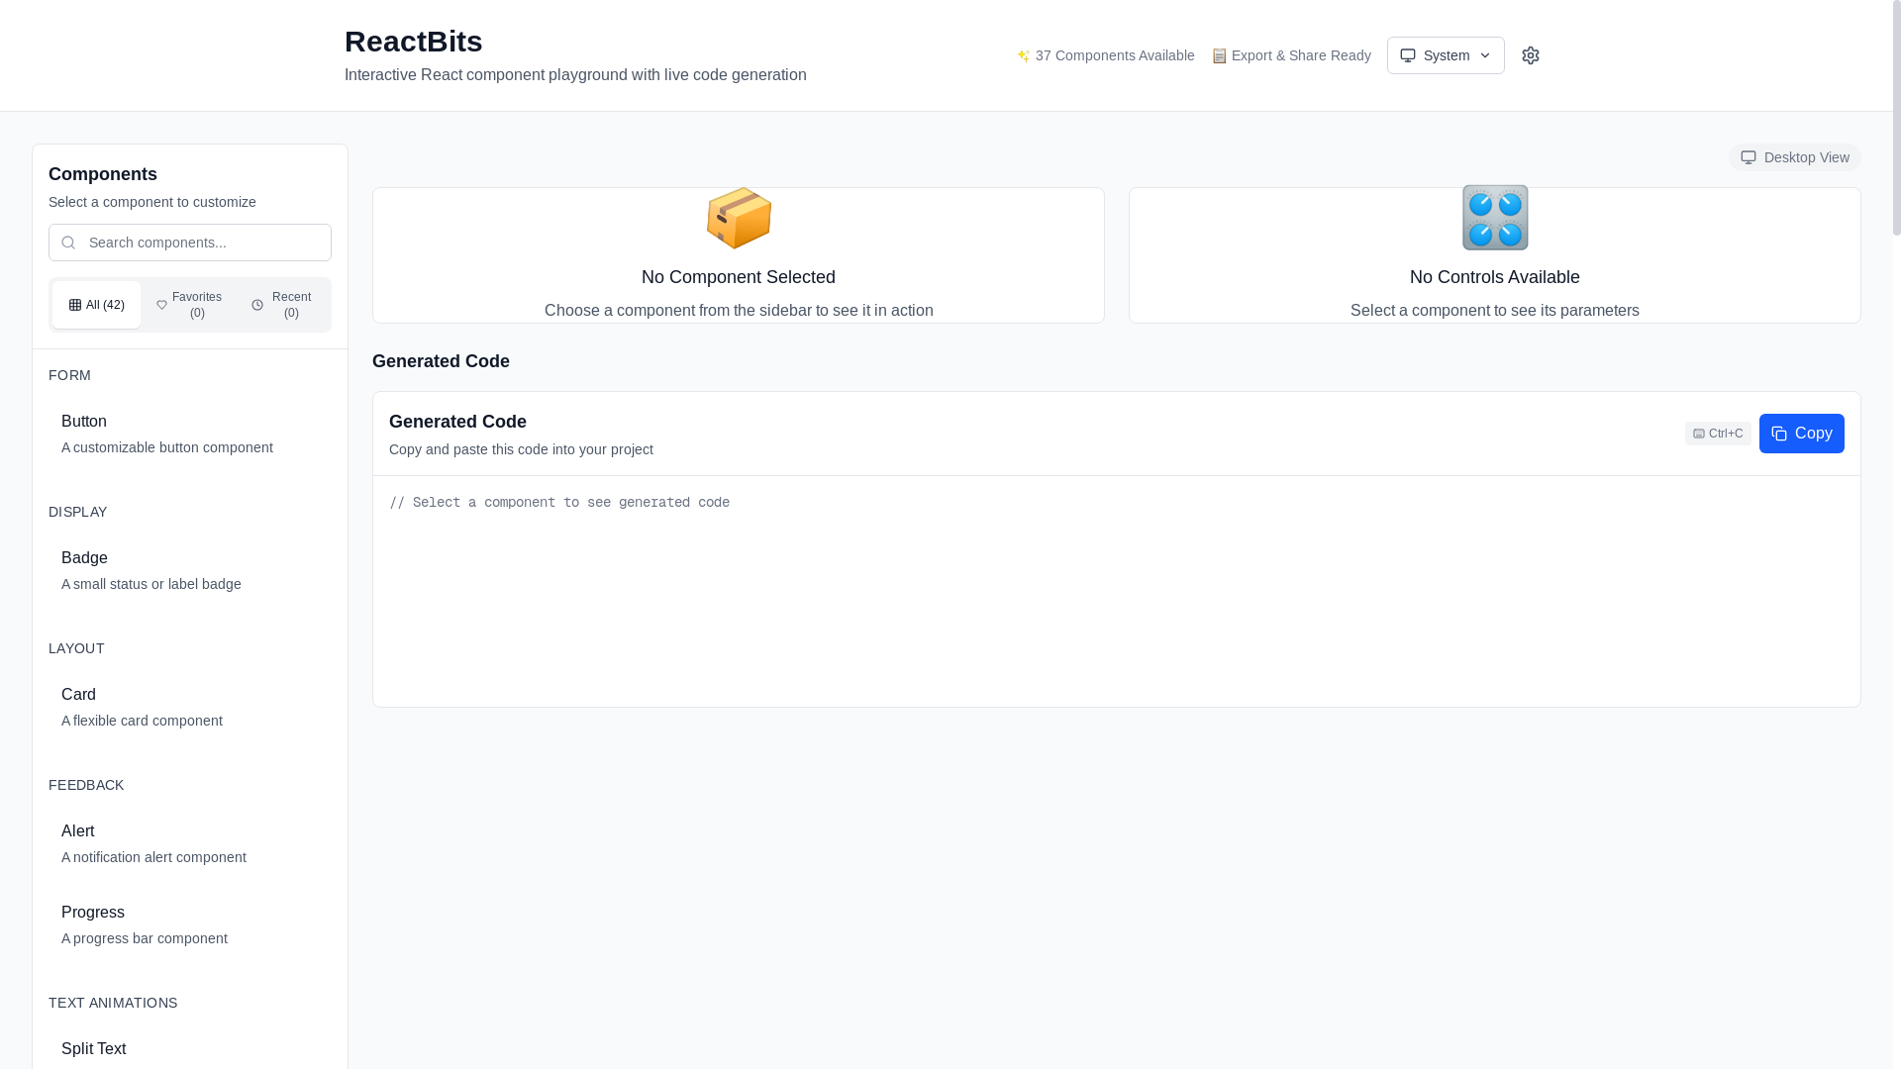Toggle the Desktop View button
The width and height of the screenshot is (1901, 1069).
[1794, 157]
